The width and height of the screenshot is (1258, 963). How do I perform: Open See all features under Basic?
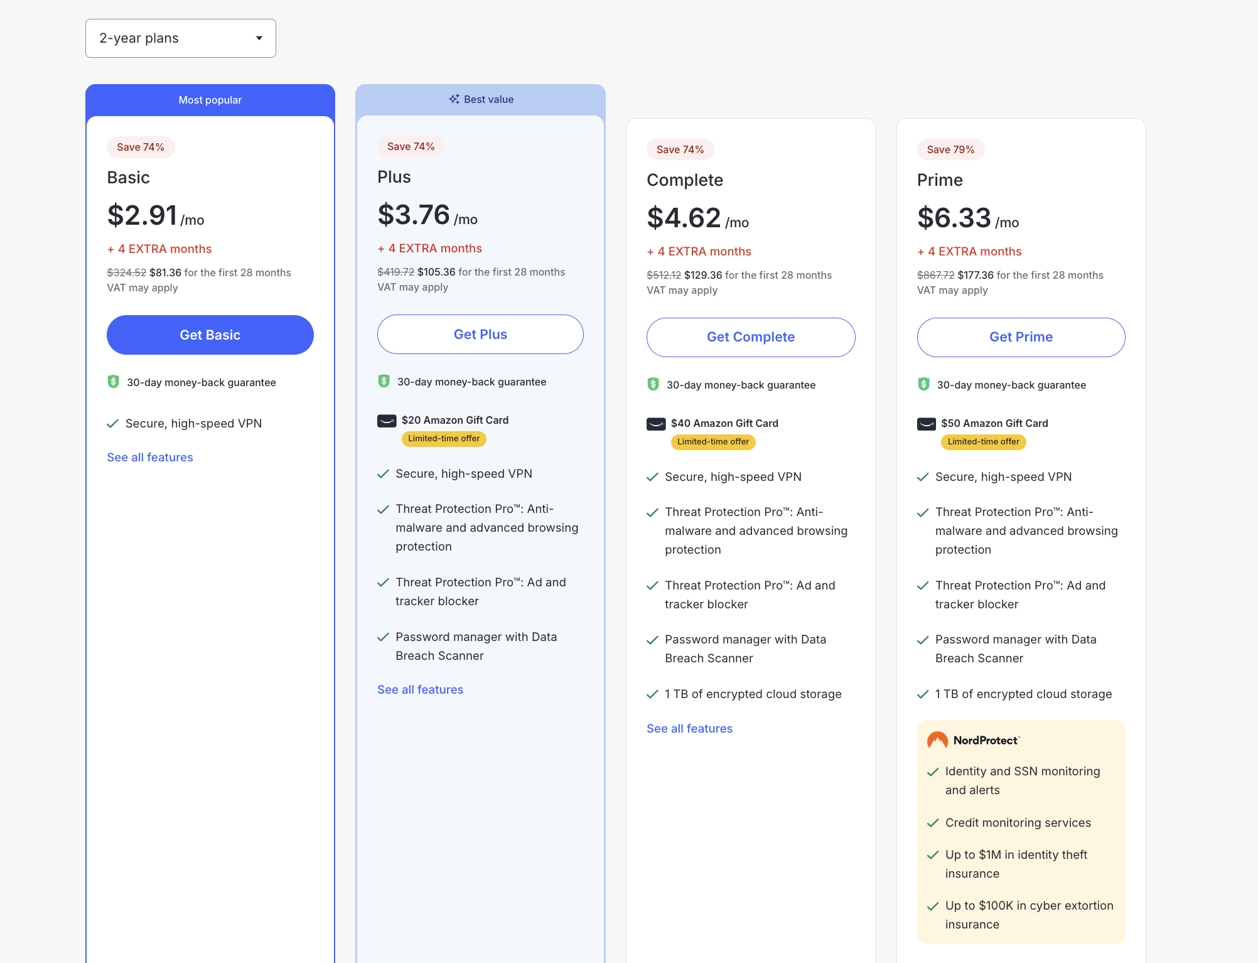(150, 457)
